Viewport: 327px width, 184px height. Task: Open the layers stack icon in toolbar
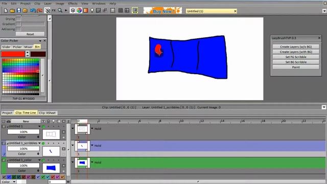coord(73,10)
